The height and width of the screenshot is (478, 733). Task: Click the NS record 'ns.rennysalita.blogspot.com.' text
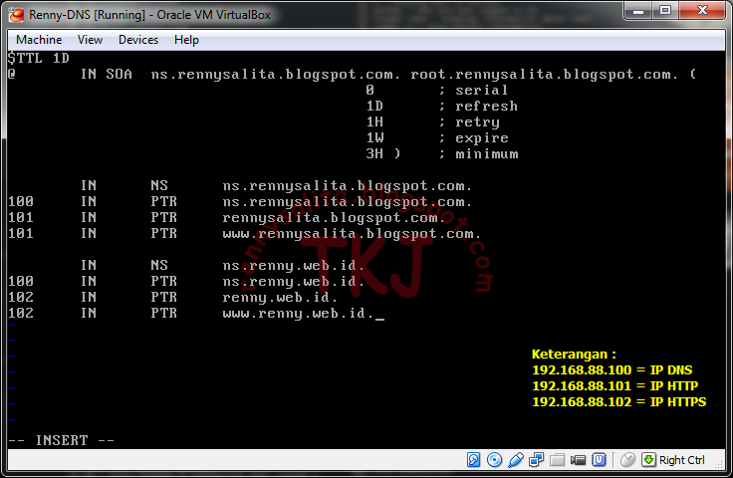click(x=348, y=186)
